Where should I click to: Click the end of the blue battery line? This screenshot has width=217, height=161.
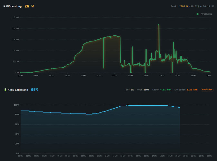point(180,108)
